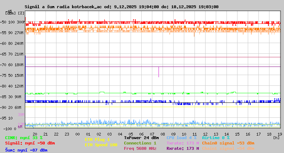
Task: Click the pink "39M" rate label
Action: 21,115
